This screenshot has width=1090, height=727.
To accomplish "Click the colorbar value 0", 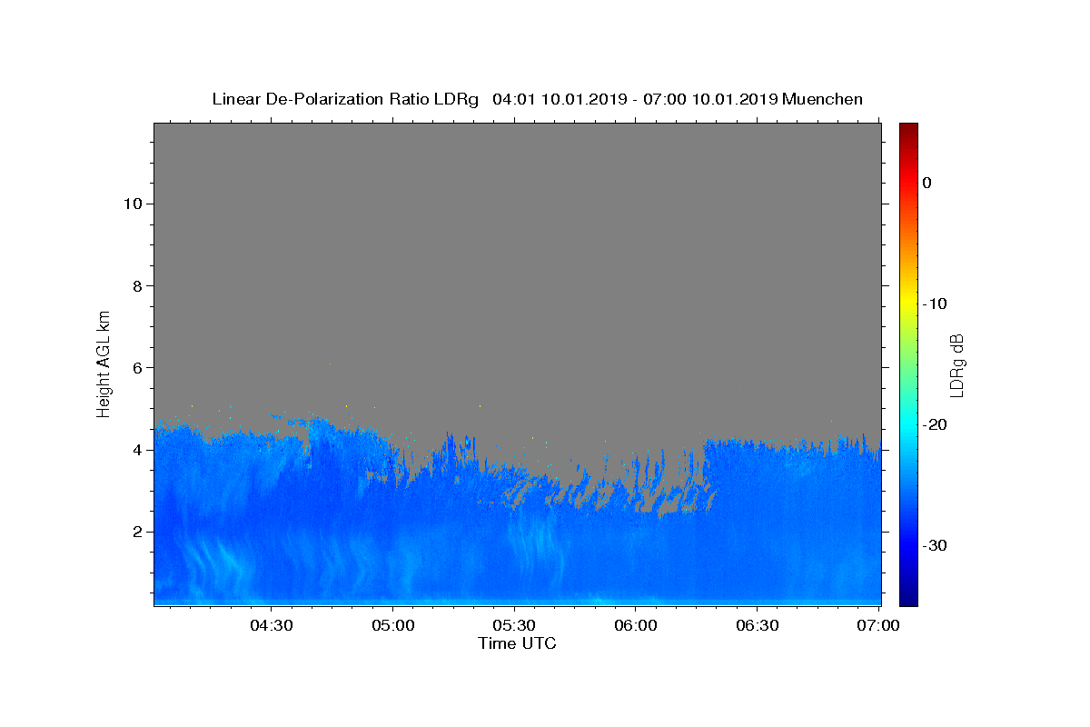I will click(926, 183).
